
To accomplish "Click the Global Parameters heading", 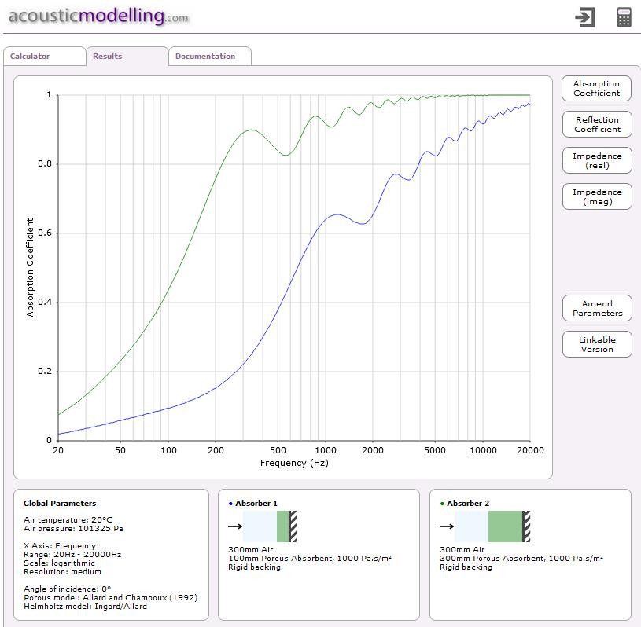I will (x=60, y=503).
